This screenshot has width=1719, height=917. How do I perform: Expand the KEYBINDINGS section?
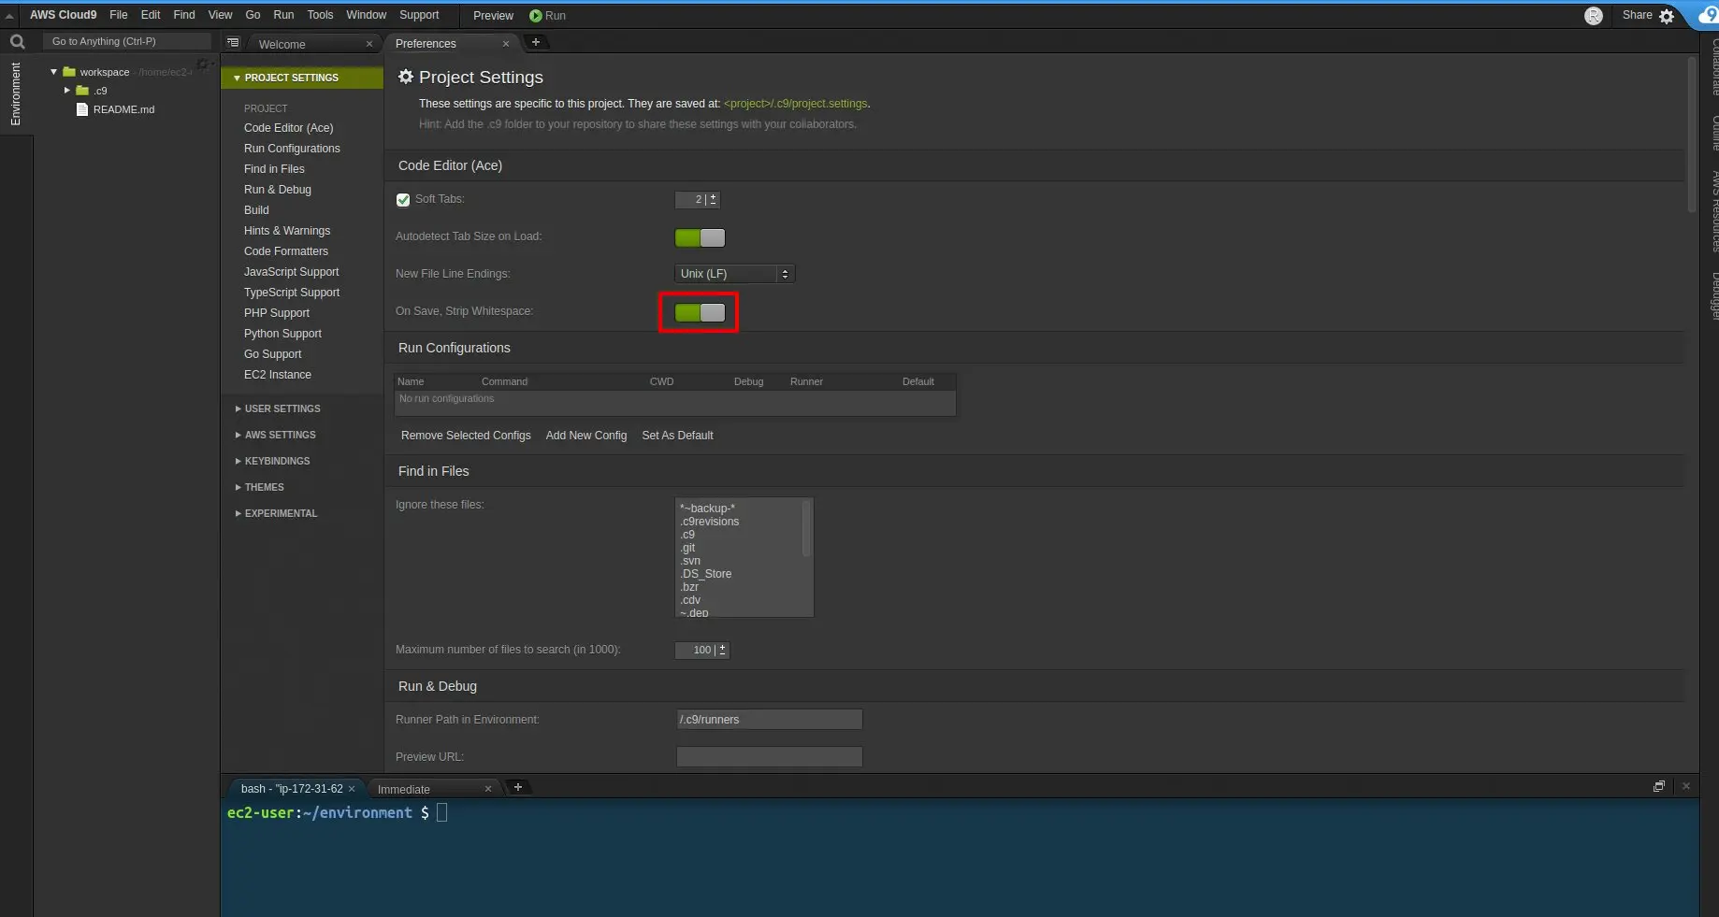pyautogui.click(x=272, y=461)
